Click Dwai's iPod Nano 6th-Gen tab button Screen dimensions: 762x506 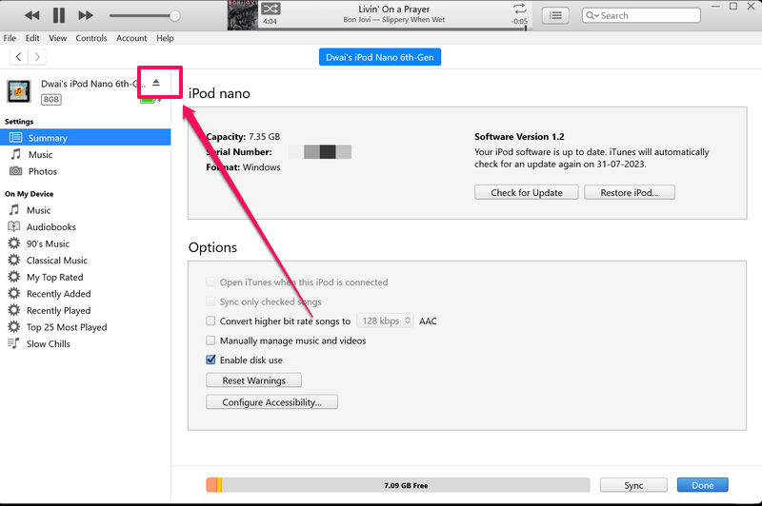(x=379, y=57)
